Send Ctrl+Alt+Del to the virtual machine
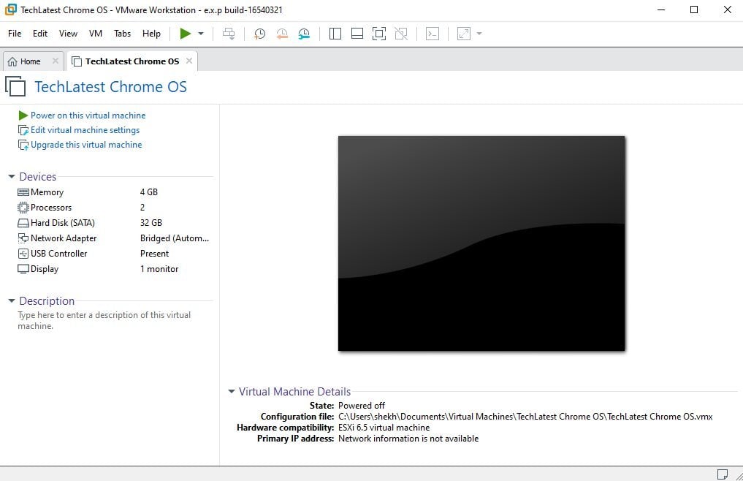The height and width of the screenshot is (481, 743). click(x=229, y=33)
